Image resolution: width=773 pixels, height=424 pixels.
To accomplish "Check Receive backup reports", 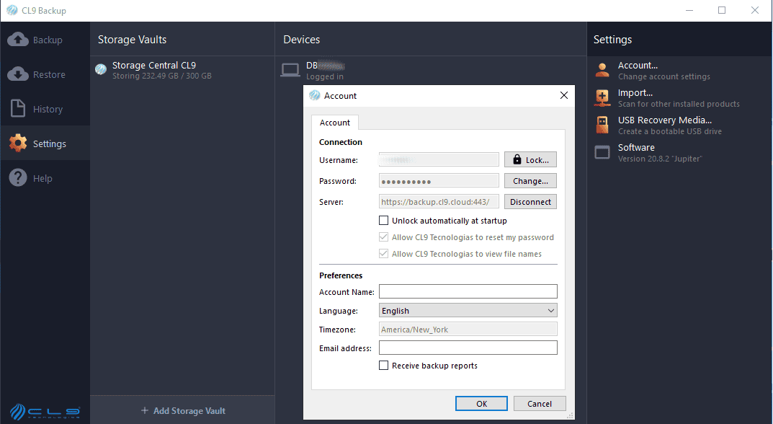I will 384,365.
